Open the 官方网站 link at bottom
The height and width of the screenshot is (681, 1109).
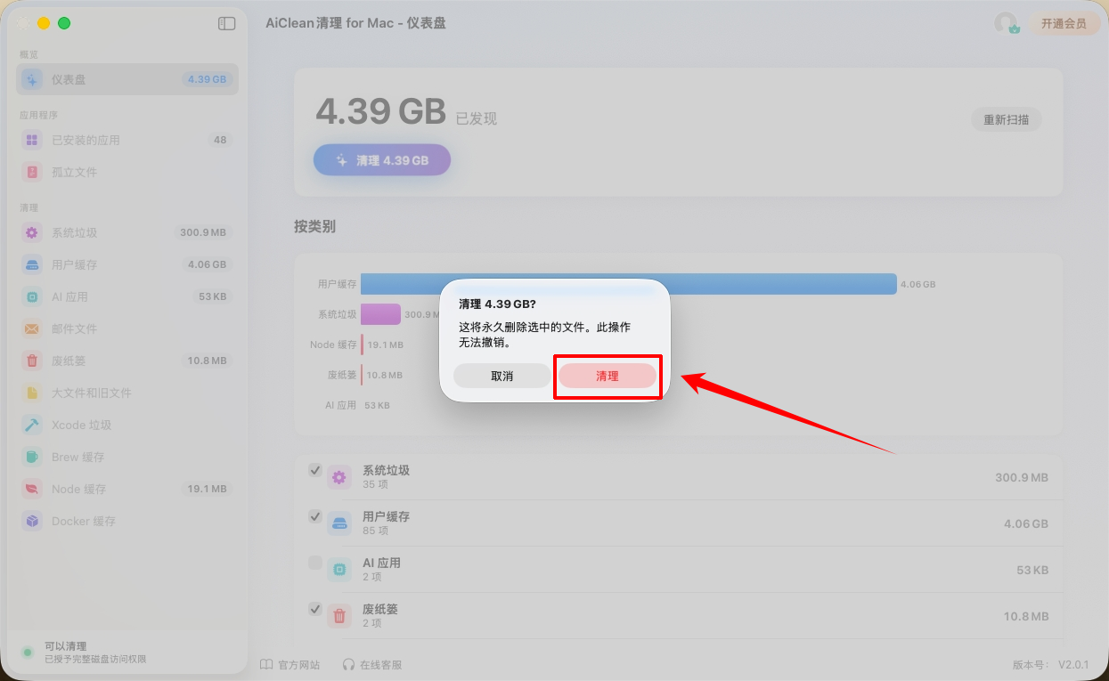pyautogui.click(x=290, y=664)
